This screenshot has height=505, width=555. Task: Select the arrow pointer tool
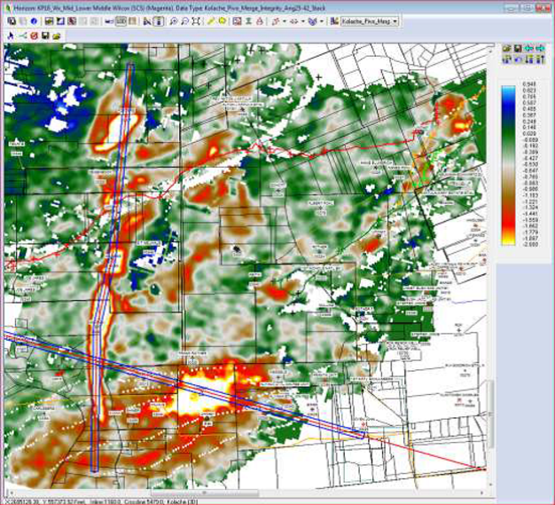click(11, 36)
